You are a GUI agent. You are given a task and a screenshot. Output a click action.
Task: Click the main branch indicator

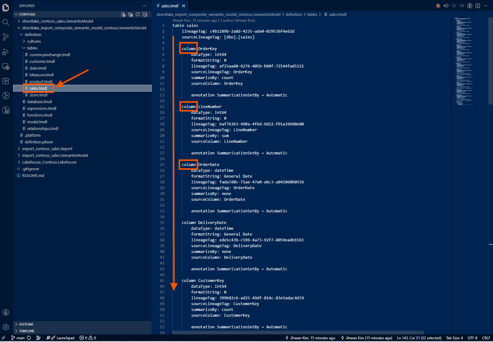pyautogui.click(x=18, y=338)
